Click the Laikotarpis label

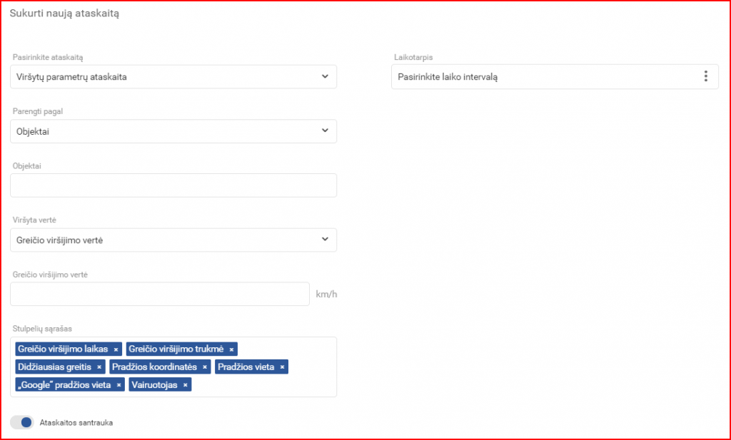[x=413, y=57]
